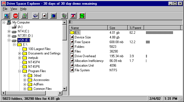Click the 82.2 percent parent value
This screenshot has width=184, height=102.
(x=132, y=33)
